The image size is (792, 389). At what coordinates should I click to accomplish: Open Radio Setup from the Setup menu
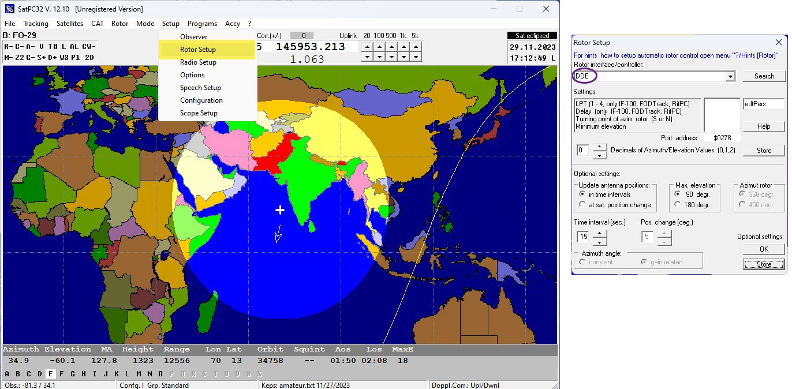click(x=198, y=62)
